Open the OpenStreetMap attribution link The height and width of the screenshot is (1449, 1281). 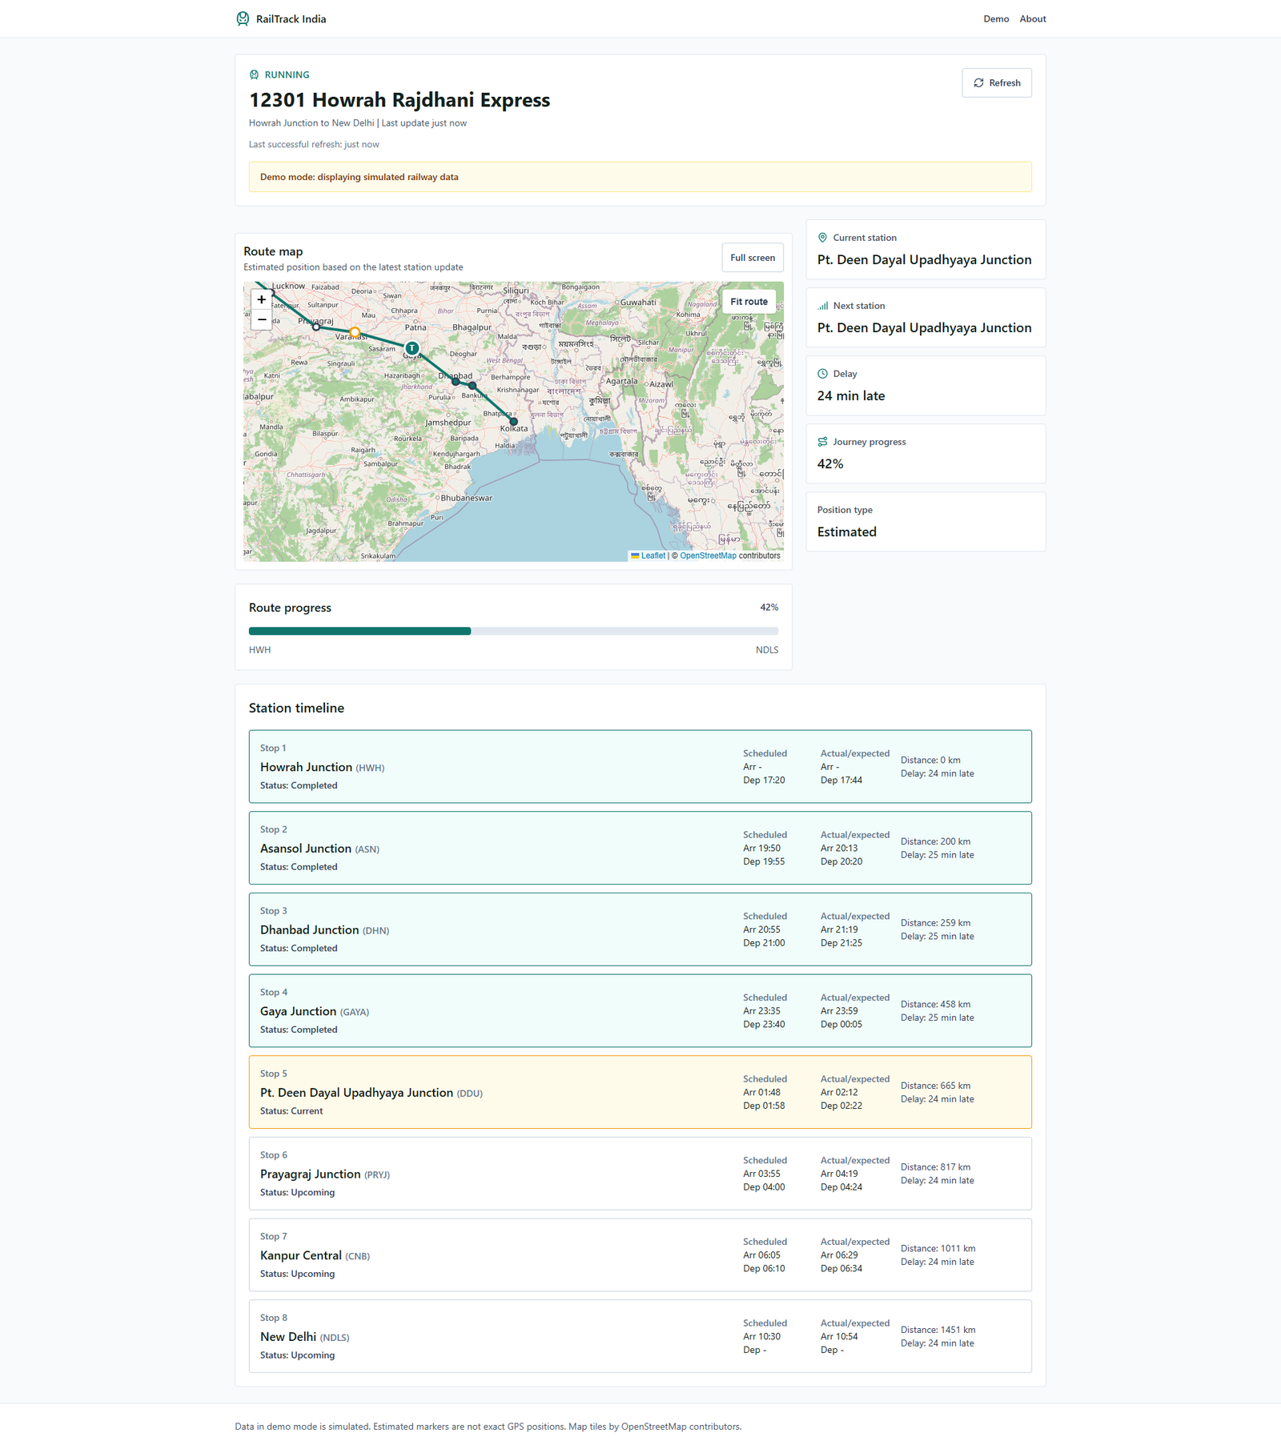click(708, 556)
